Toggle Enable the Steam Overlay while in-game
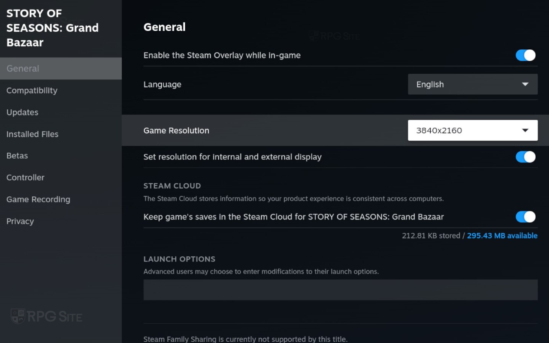Viewport: 549px width, 343px height. coord(525,55)
